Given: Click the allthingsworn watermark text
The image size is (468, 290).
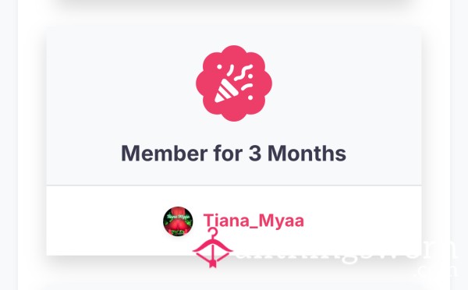Looking at the screenshot, I should point(343,250).
